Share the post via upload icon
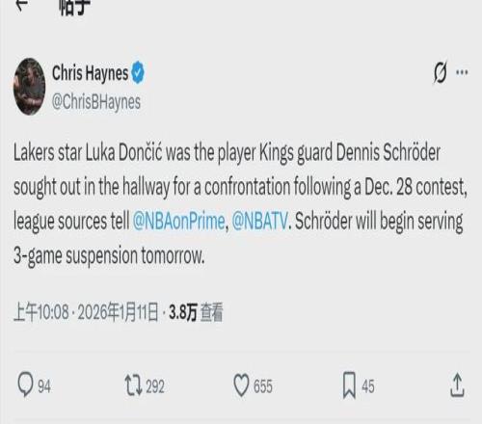The width and height of the screenshot is (482, 424). [x=457, y=384]
